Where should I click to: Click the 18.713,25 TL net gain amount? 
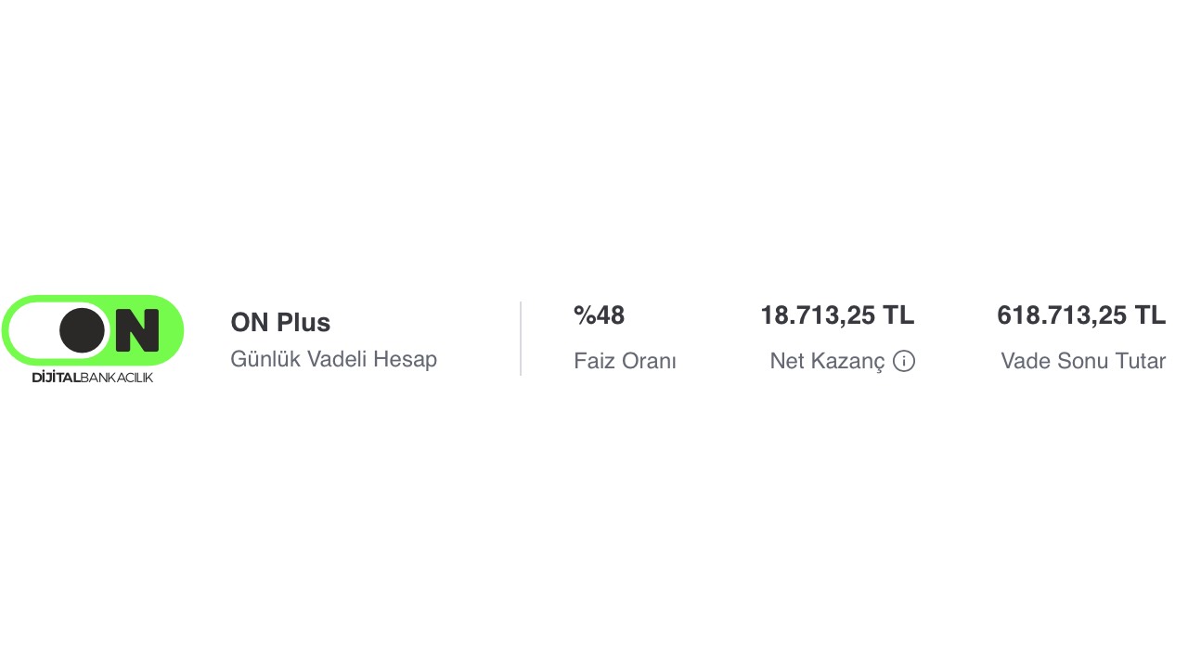click(x=837, y=316)
